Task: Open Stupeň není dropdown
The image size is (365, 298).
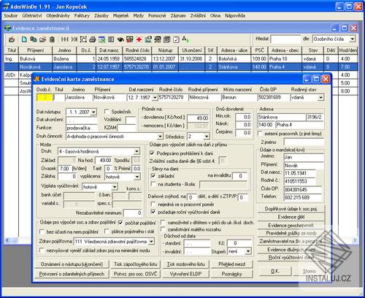Action: 248,251
